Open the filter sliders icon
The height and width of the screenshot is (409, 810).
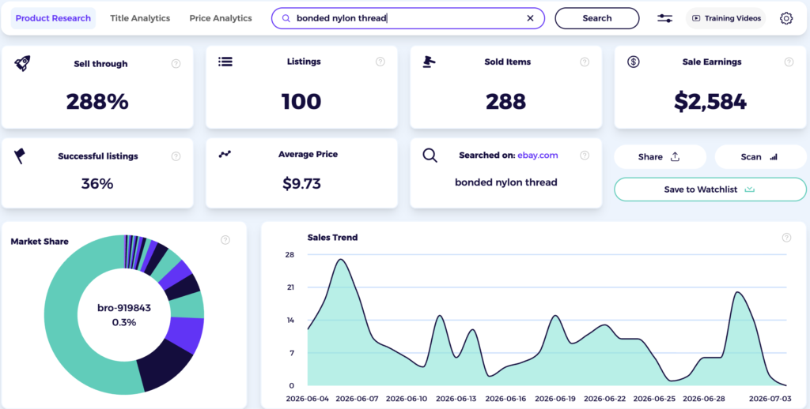(x=664, y=18)
